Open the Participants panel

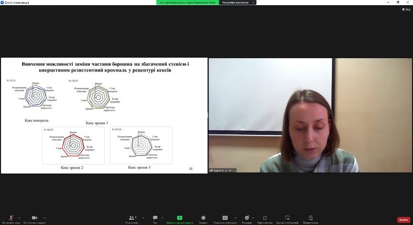(132, 219)
